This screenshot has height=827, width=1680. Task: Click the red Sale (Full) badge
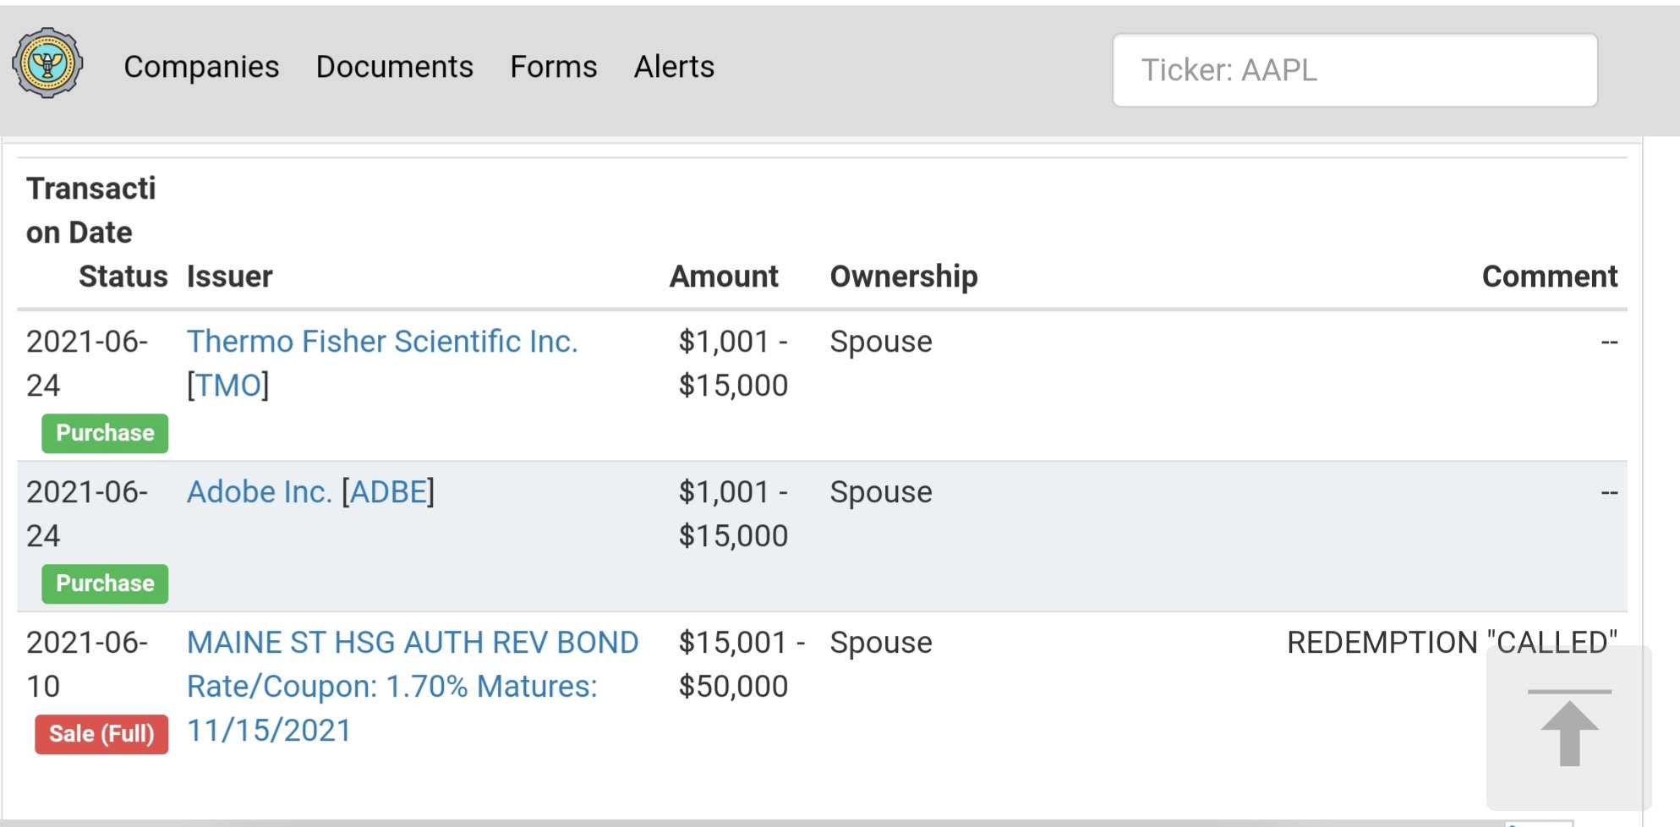pos(101,734)
